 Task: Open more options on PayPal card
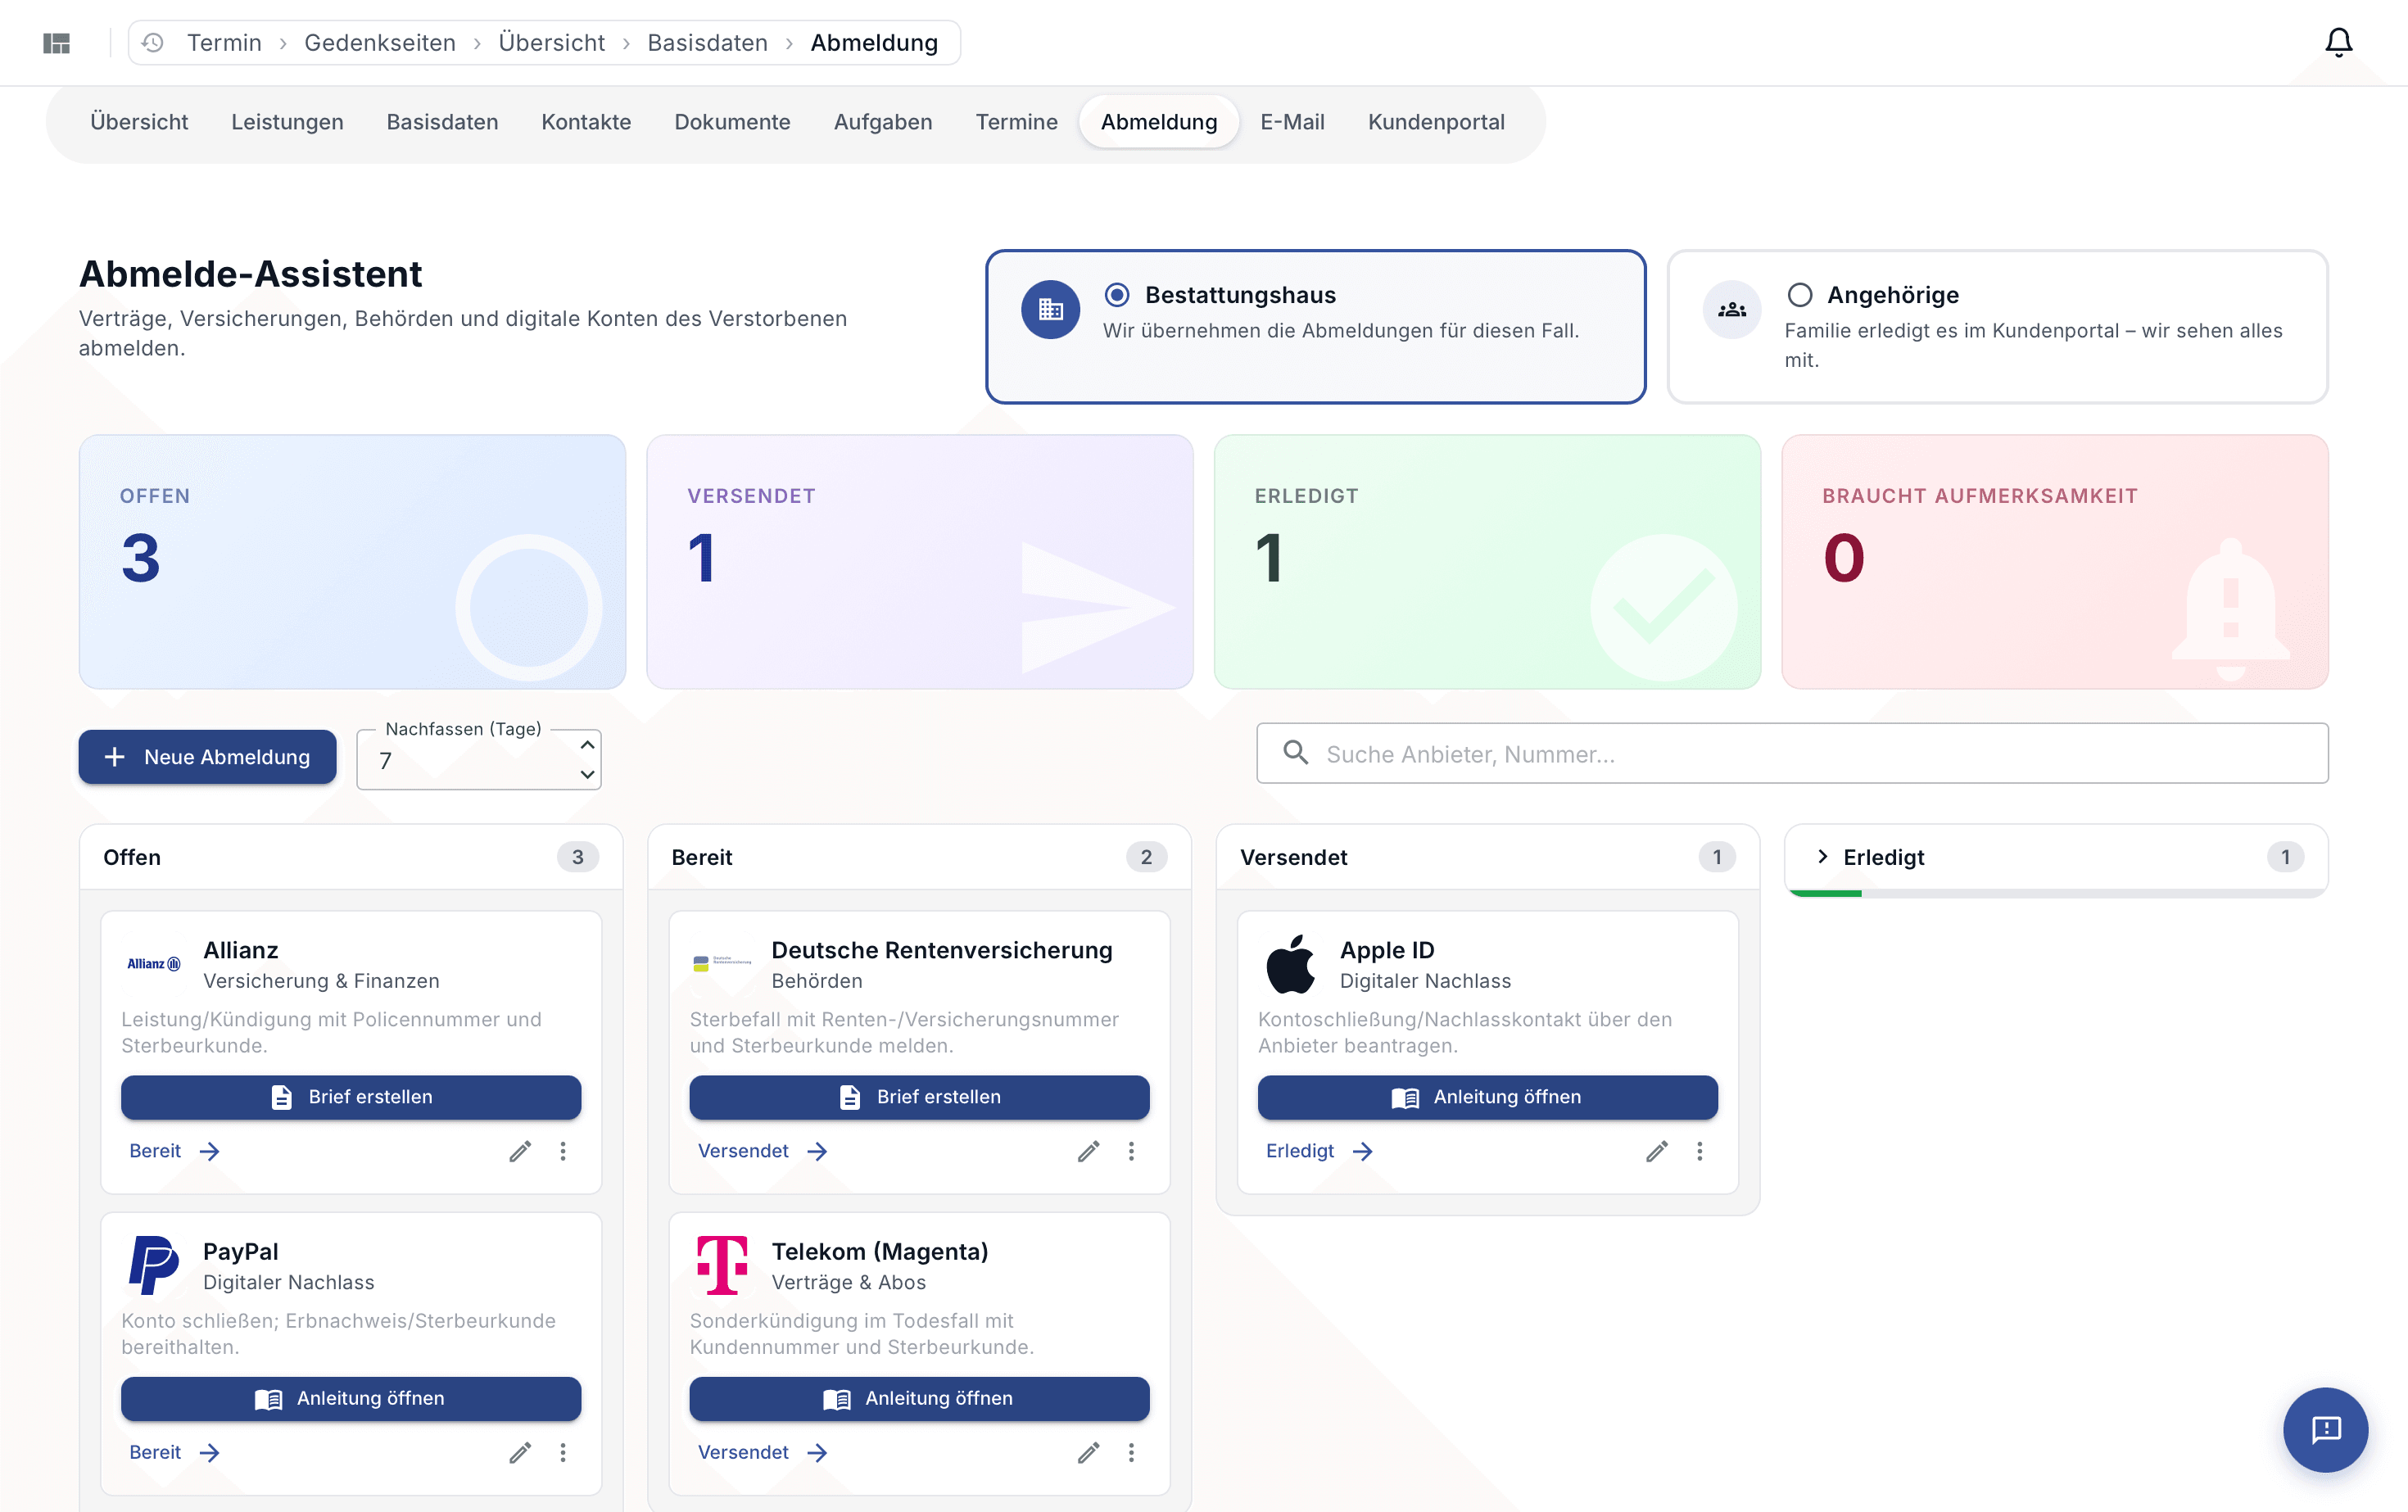point(563,1452)
